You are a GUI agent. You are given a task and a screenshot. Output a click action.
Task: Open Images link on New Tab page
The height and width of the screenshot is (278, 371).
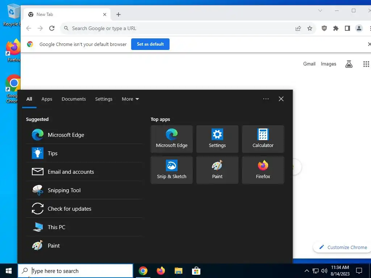pyautogui.click(x=328, y=64)
